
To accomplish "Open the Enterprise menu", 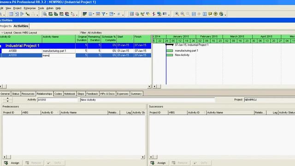I will (x=29, y=8).
